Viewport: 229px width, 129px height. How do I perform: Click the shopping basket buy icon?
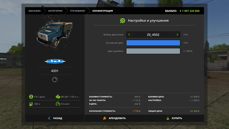click(x=168, y=118)
